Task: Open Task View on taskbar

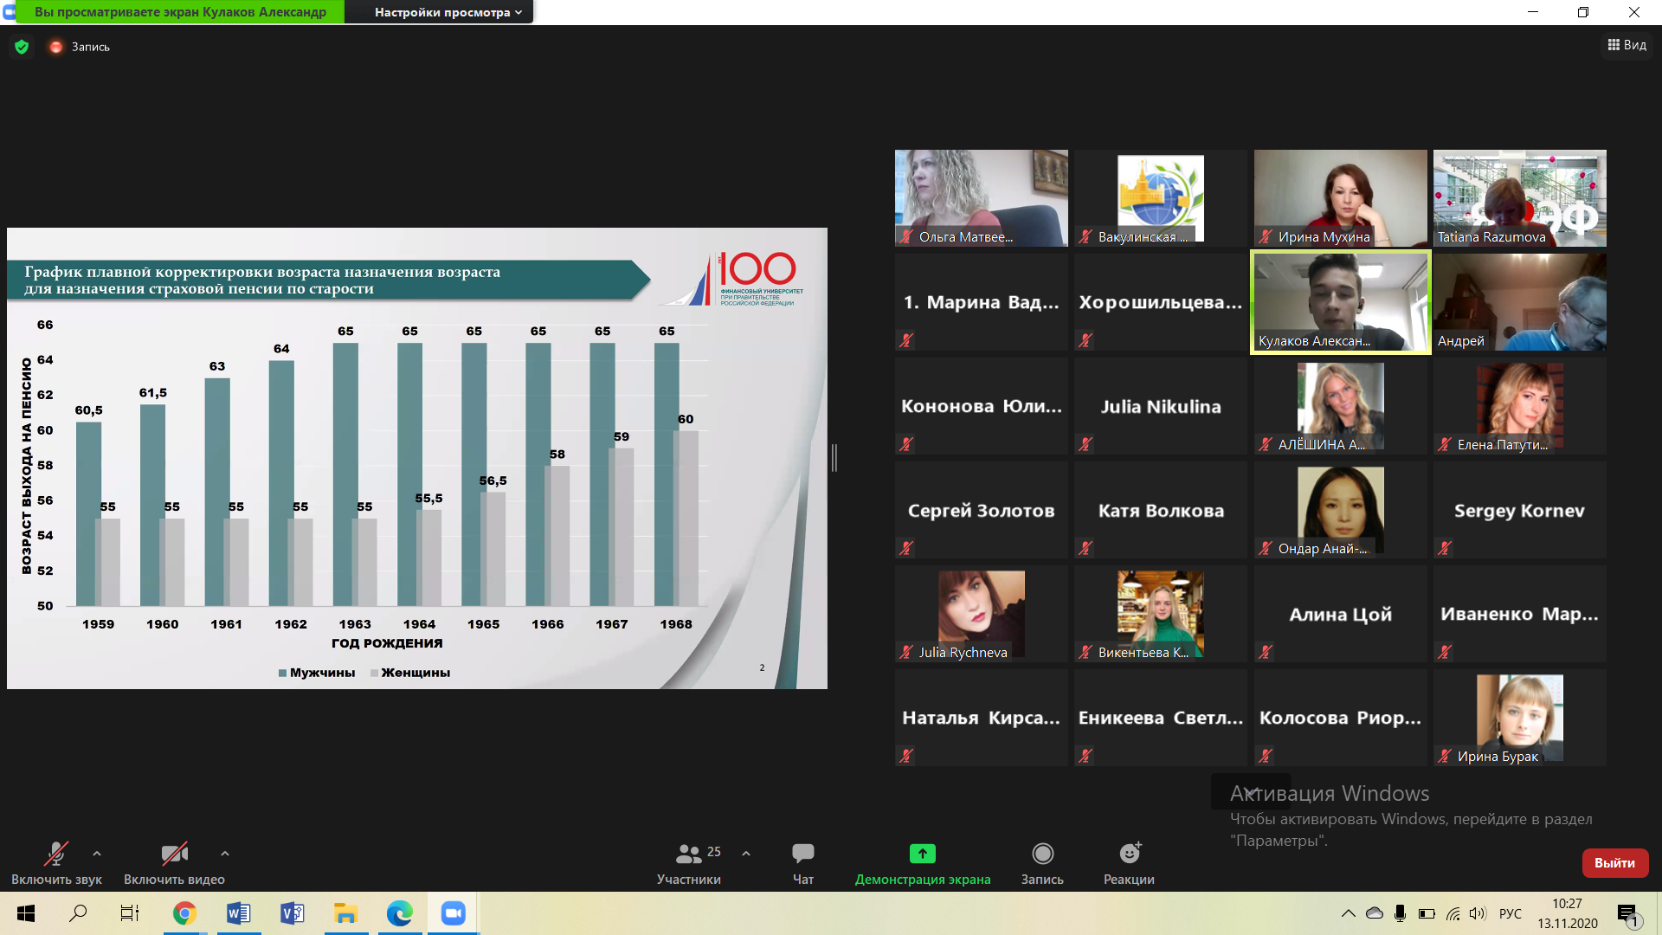Action: pyautogui.click(x=130, y=913)
